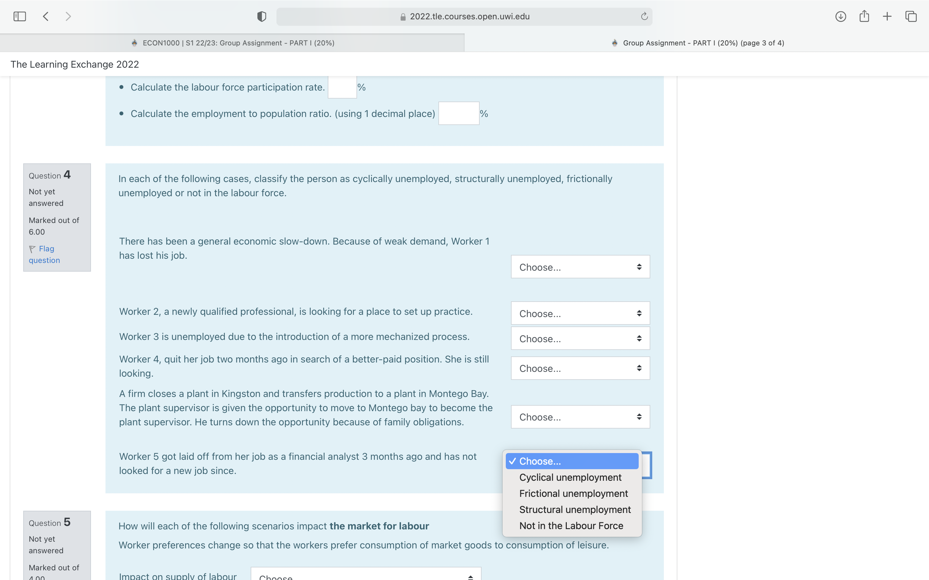Reload the current page

click(x=644, y=16)
